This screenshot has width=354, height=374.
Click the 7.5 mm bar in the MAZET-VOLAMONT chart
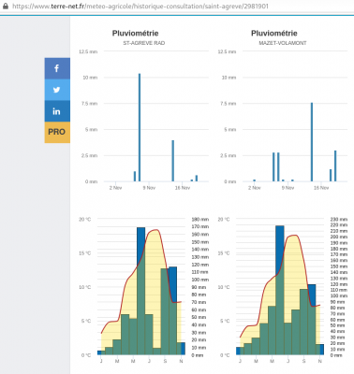click(312, 142)
